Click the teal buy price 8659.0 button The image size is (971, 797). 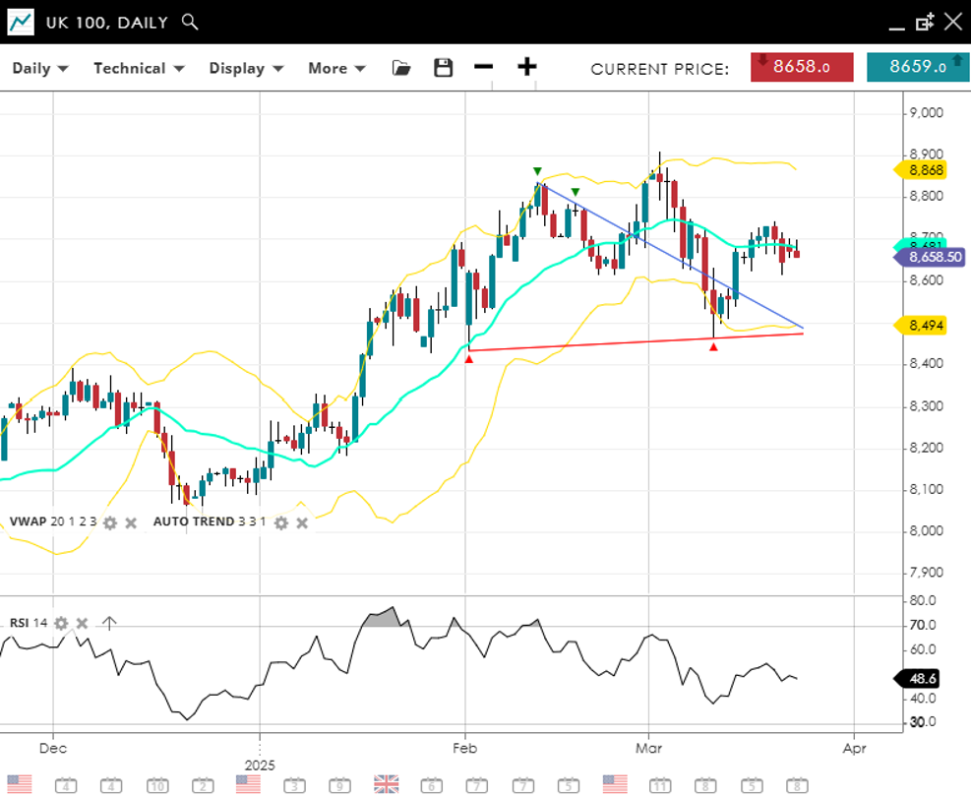coord(918,67)
